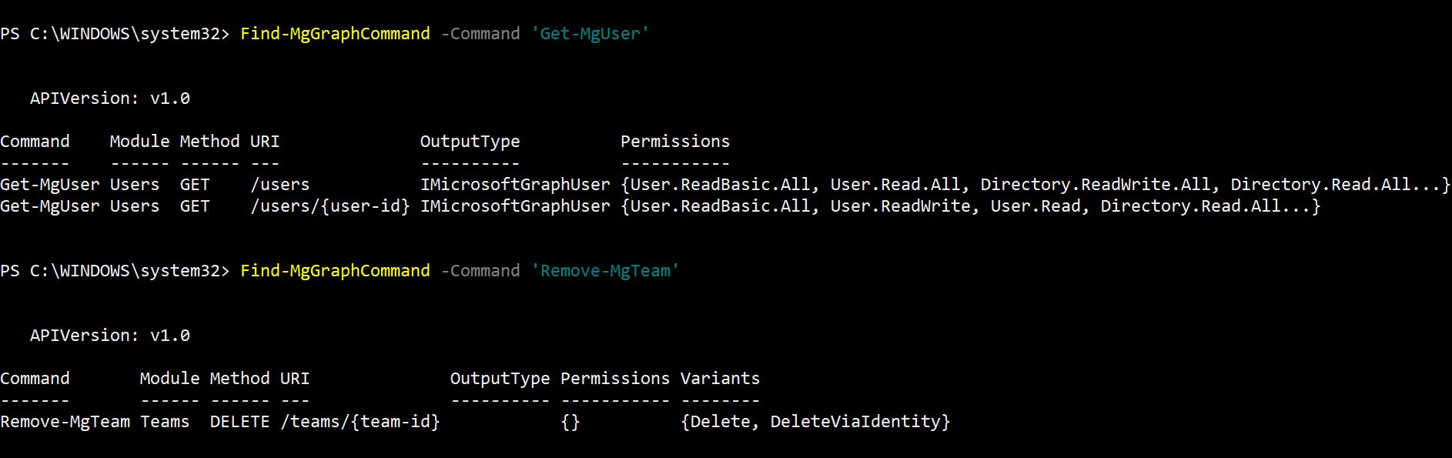Click the -Command parameter in the second prompt line
The height and width of the screenshot is (458, 1452).
point(480,271)
